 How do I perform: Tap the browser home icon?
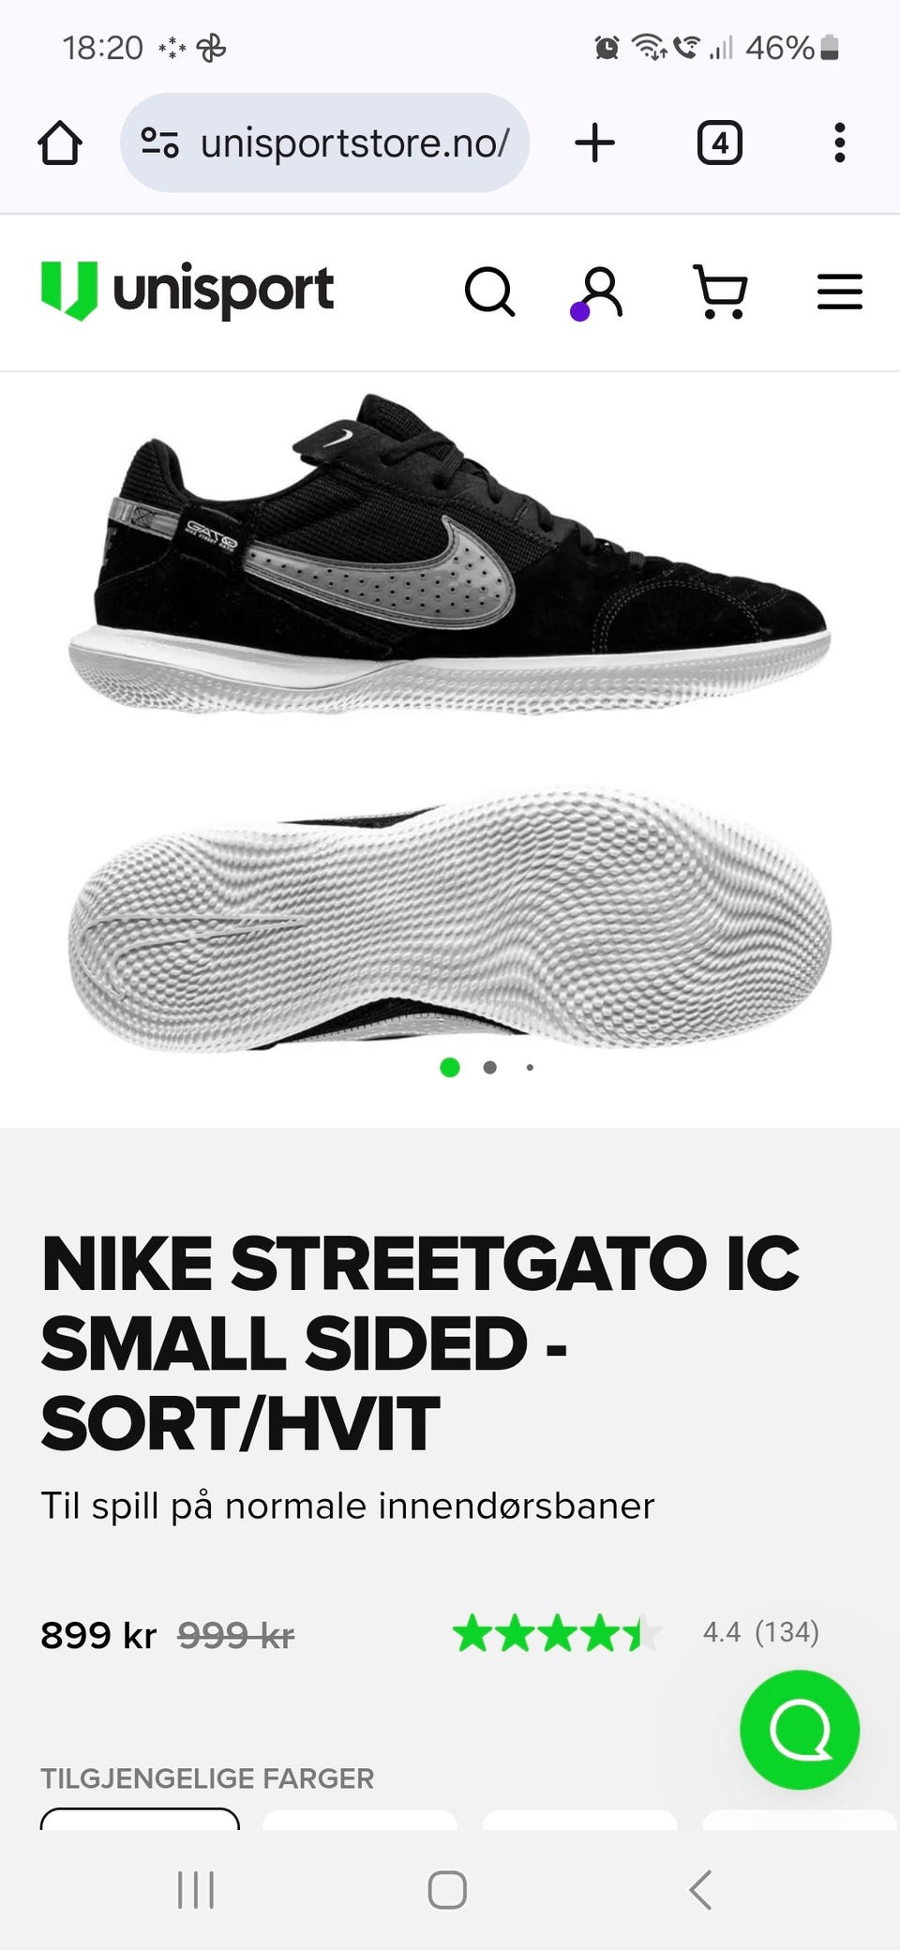coord(59,143)
